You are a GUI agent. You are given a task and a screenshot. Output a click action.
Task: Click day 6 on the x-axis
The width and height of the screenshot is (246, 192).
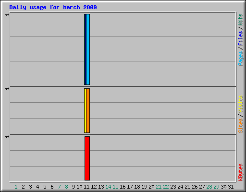(x=52, y=187)
